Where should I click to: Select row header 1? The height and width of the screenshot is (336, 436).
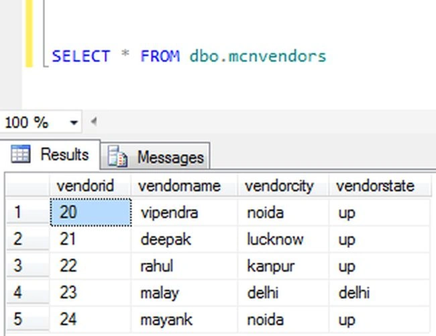[28, 212]
